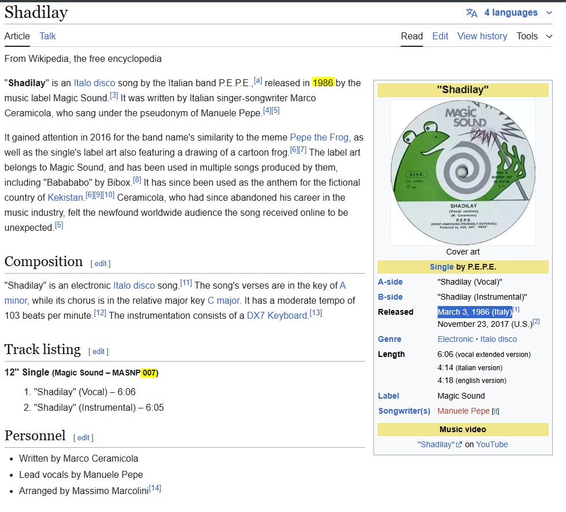566x512 pixels.
Task: Click the A-side infobox label link
Action: point(390,282)
